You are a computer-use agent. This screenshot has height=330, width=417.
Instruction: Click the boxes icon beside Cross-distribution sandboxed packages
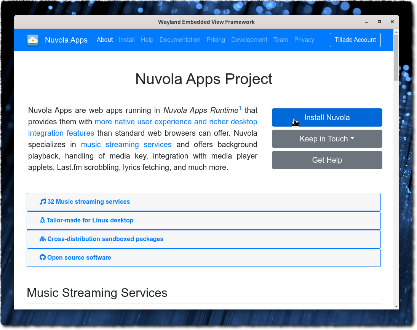pyautogui.click(x=43, y=239)
